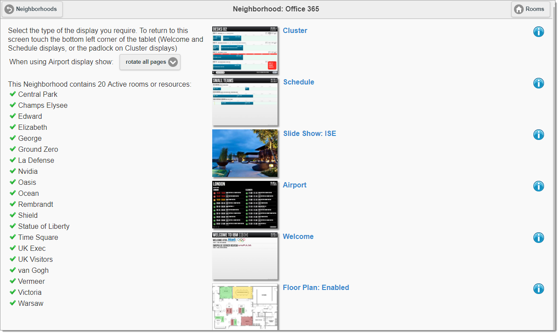Screen dimensions: 559x334
Task: Select the Schedule display link
Action: pyautogui.click(x=298, y=82)
